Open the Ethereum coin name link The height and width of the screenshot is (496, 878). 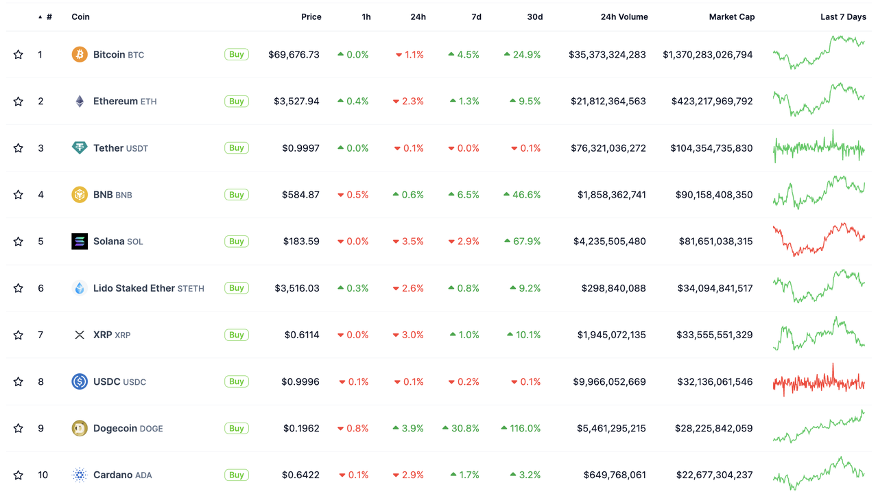tap(115, 101)
